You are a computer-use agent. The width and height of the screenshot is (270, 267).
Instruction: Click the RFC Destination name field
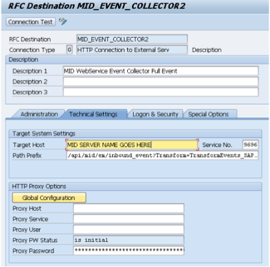tap(132, 39)
